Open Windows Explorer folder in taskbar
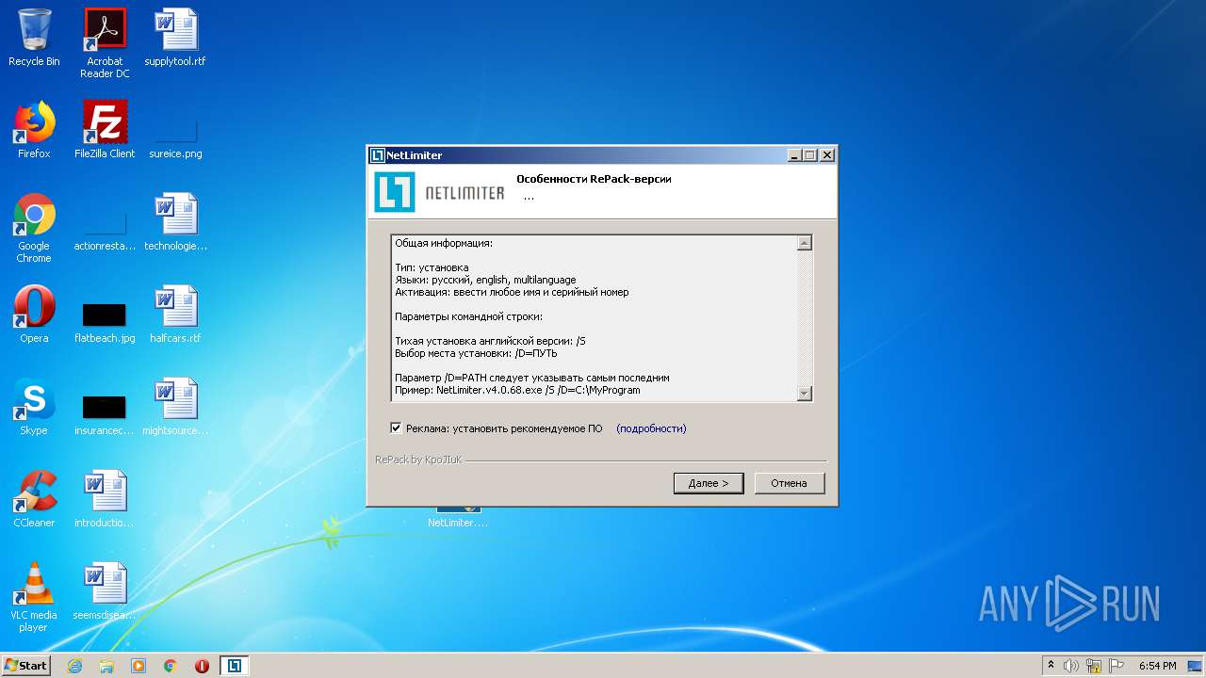This screenshot has height=678, width=1206. [x=106, y=666]
